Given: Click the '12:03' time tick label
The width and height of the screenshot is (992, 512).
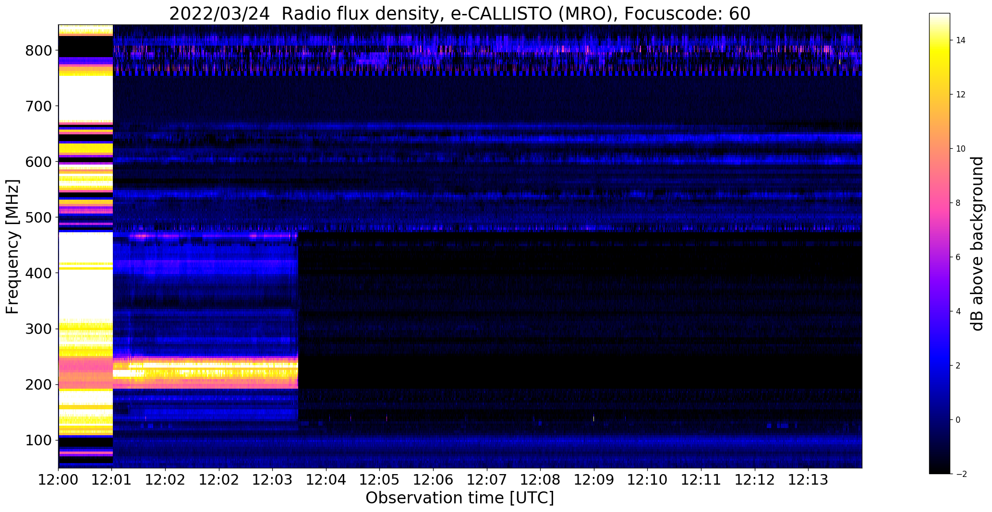Looking at the screenshot, I should [273, 479].
